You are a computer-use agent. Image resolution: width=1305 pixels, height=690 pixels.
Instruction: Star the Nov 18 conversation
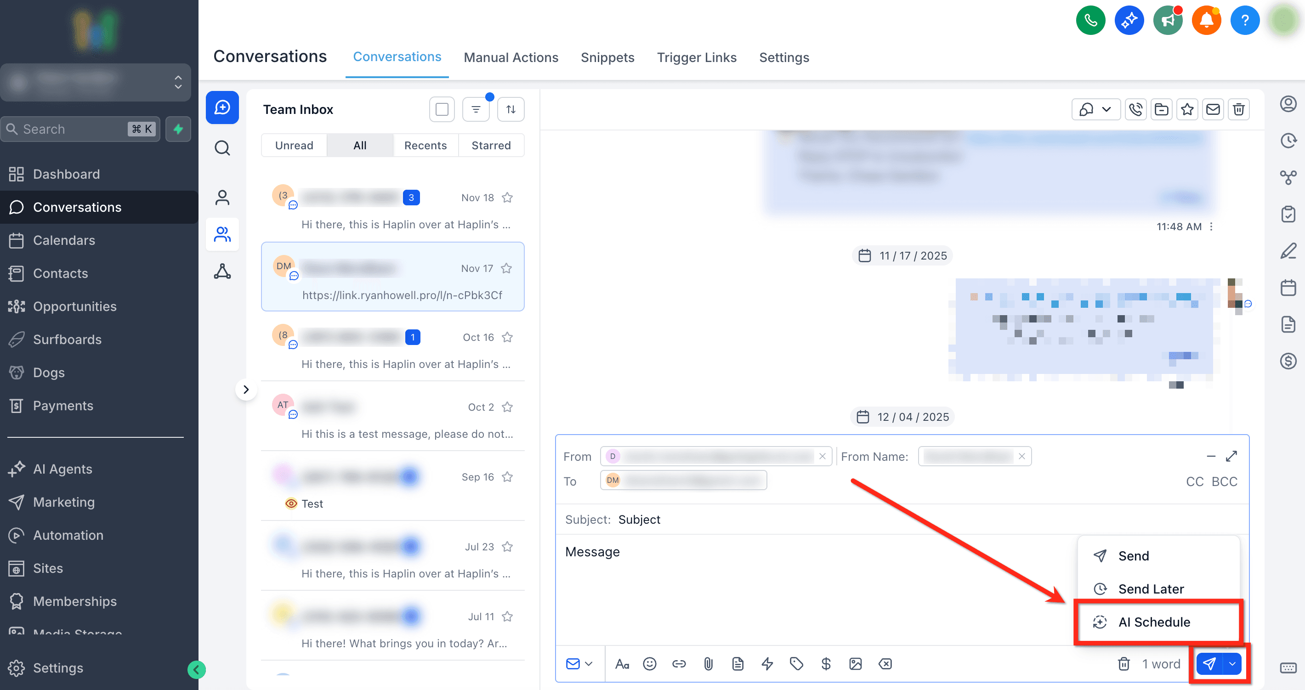[507, 198]
